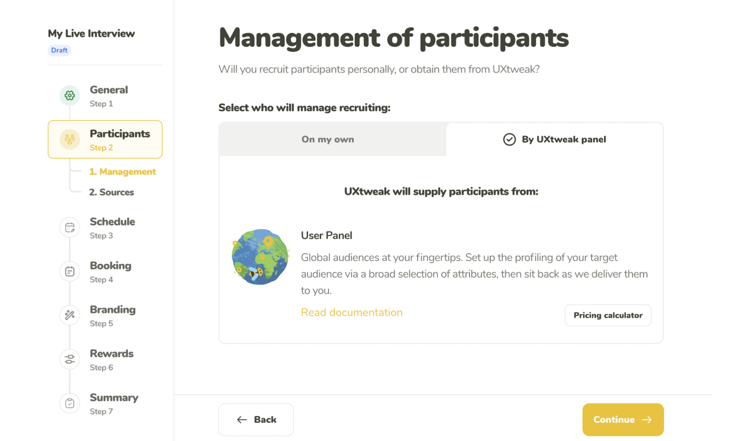Click the checkmark icon in UXtweak panel tab
753x441 pixels.
tap(509, 140)
